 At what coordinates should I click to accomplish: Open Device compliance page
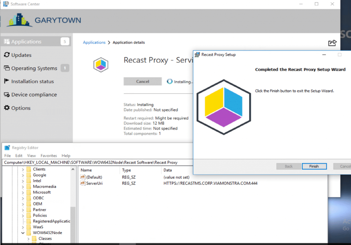34,95
